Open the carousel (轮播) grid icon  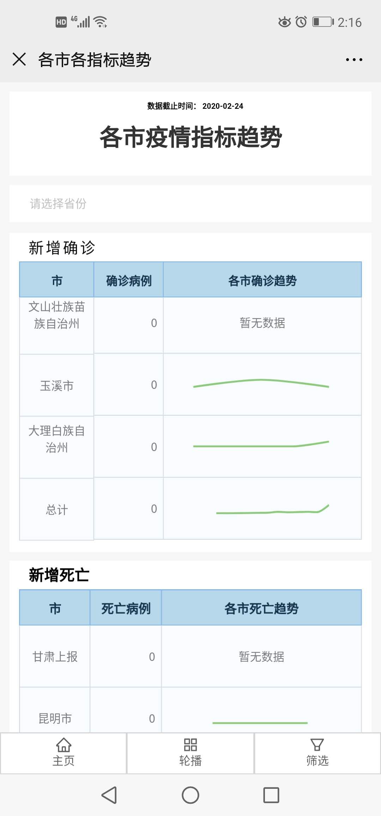click(x=190, y=745)
